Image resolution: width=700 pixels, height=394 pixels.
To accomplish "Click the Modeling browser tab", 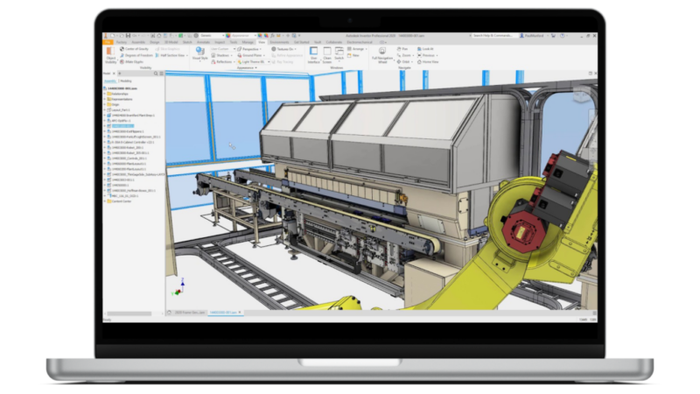I will click(x=125, y=80).
